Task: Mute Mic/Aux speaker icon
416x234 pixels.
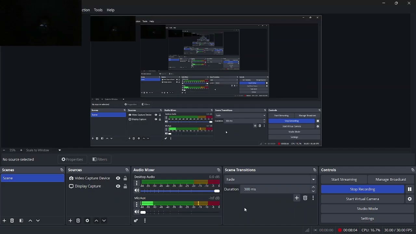Action: (137, 212)
